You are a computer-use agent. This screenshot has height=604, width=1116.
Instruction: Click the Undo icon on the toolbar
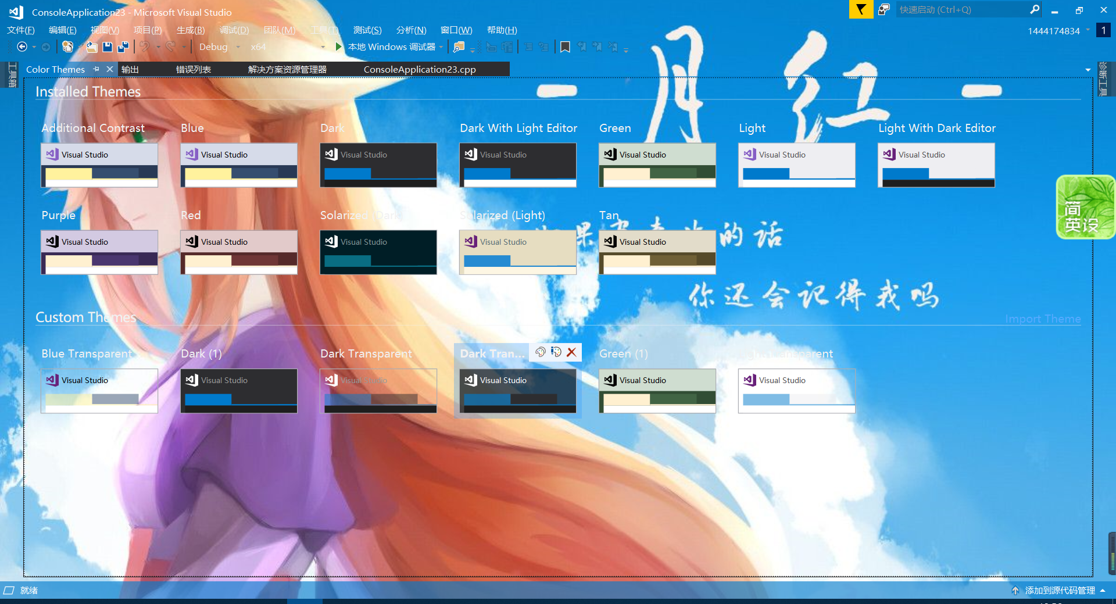coord(145,47)
